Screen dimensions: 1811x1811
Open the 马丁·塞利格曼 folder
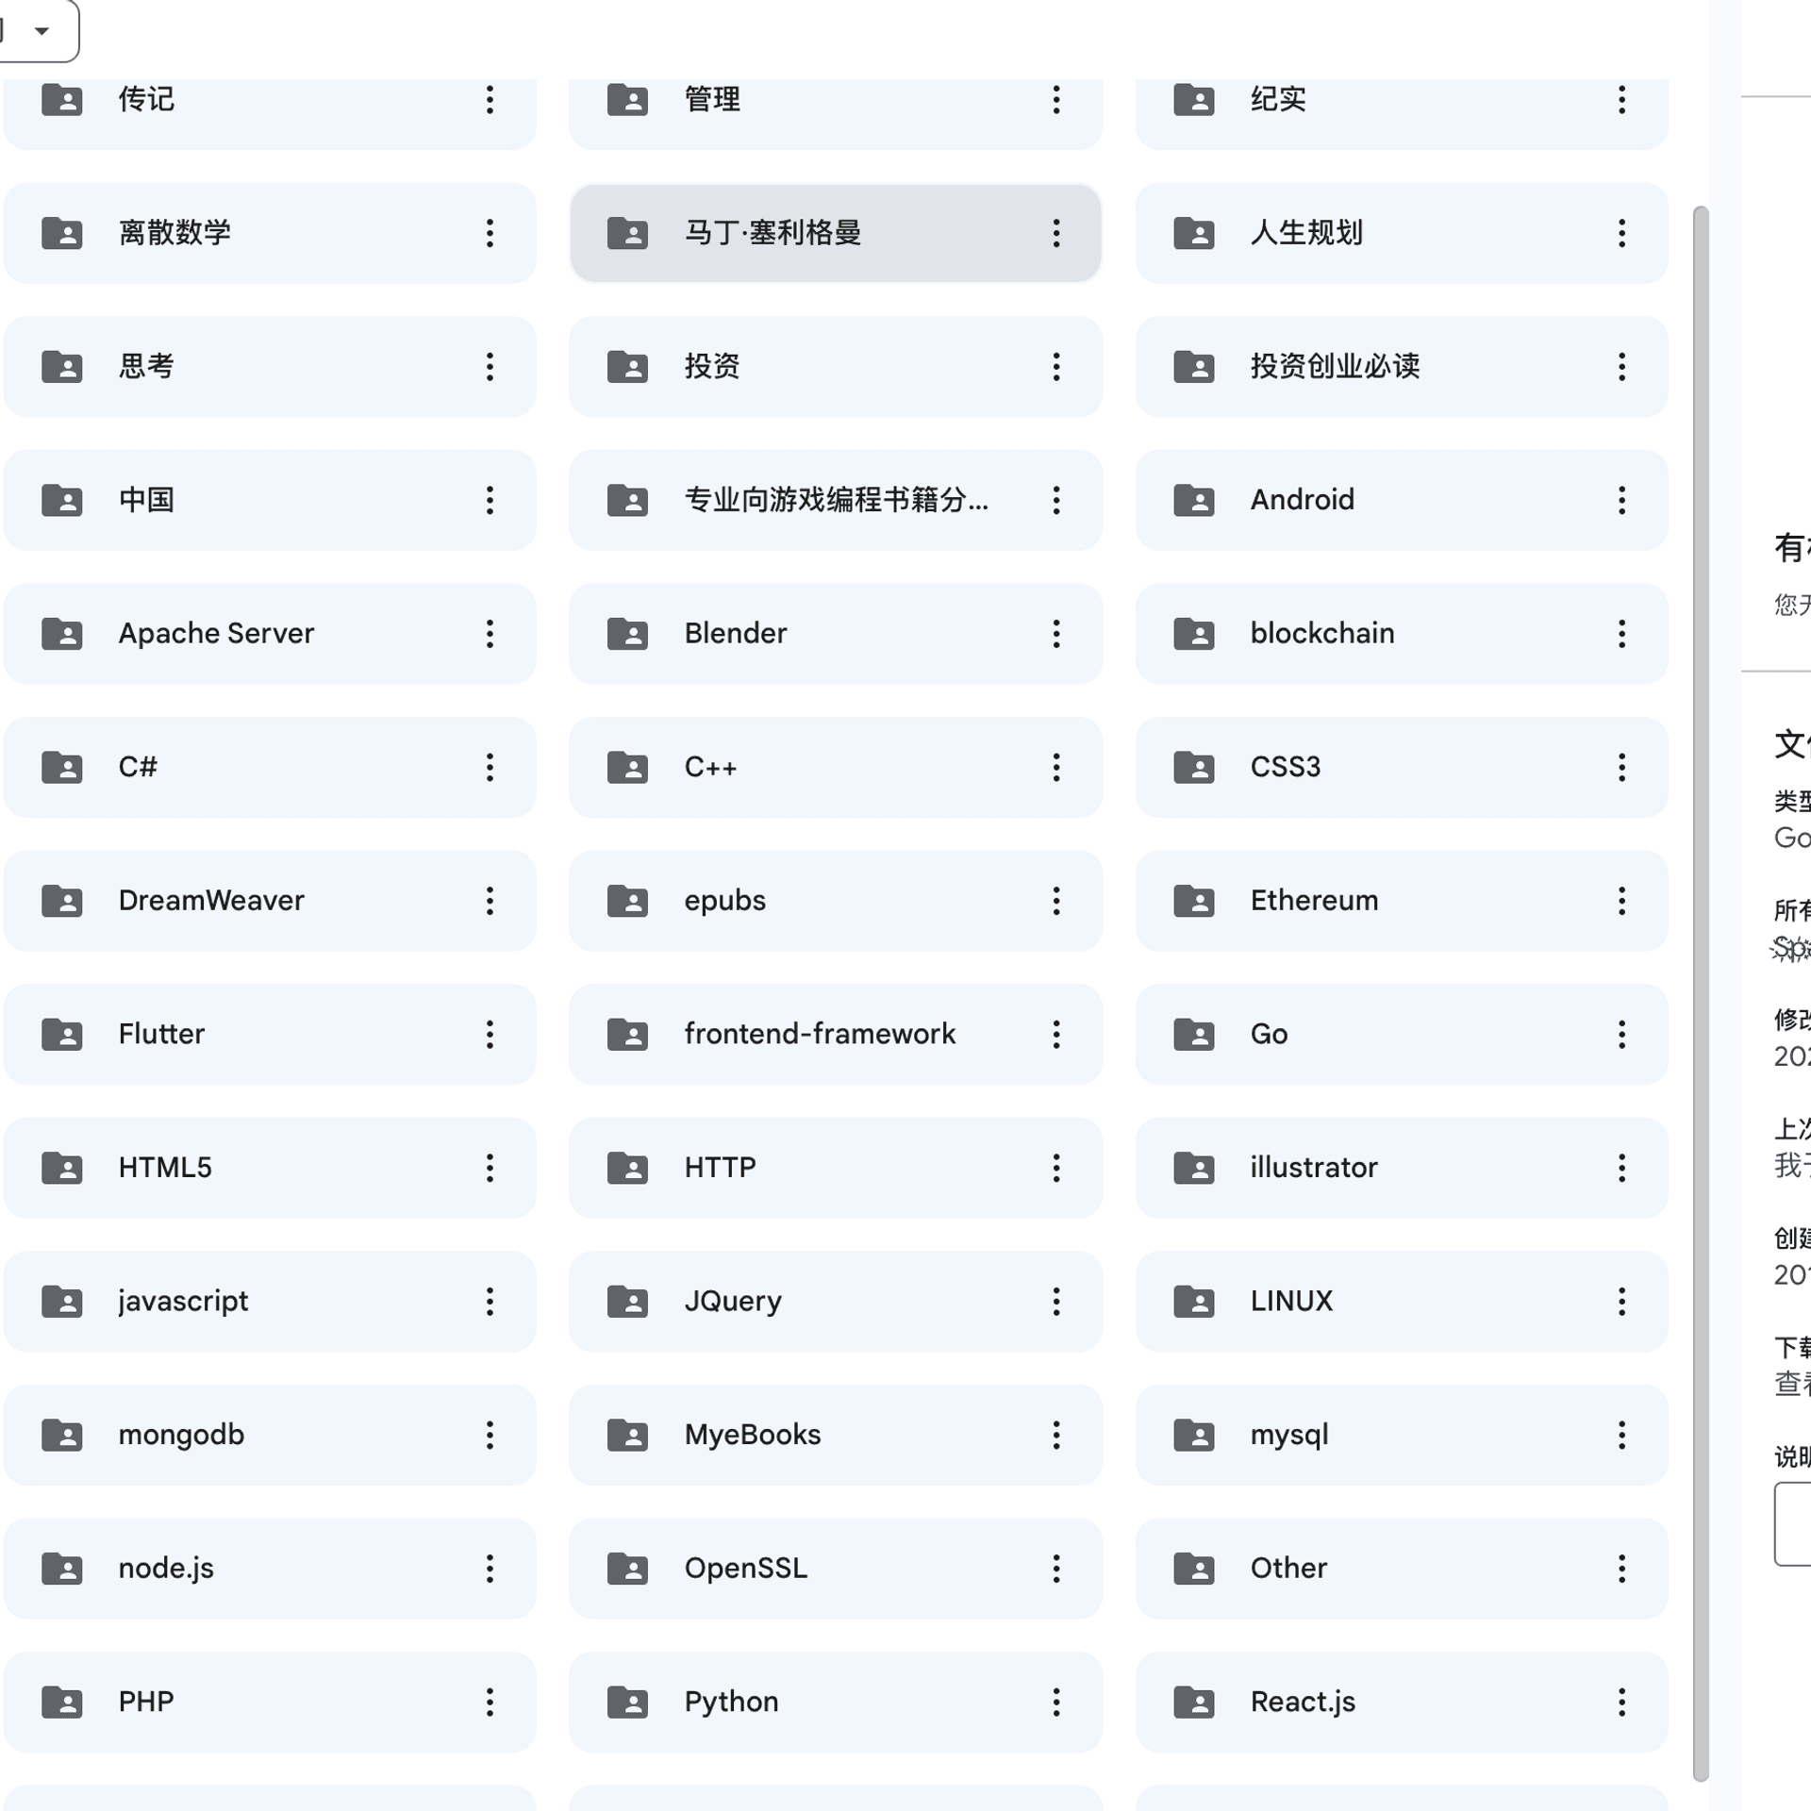pyautogui.click(x=838, y=234)
